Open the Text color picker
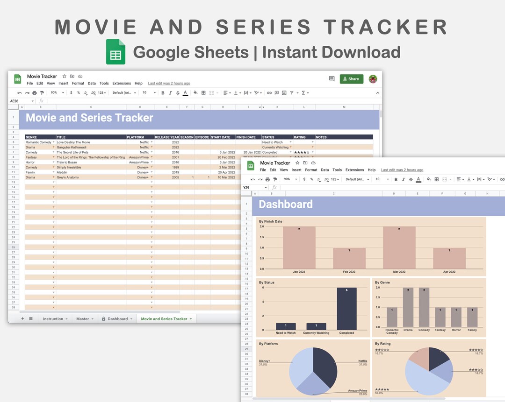This screenshot has height=402, width=505. coord(186,92)
